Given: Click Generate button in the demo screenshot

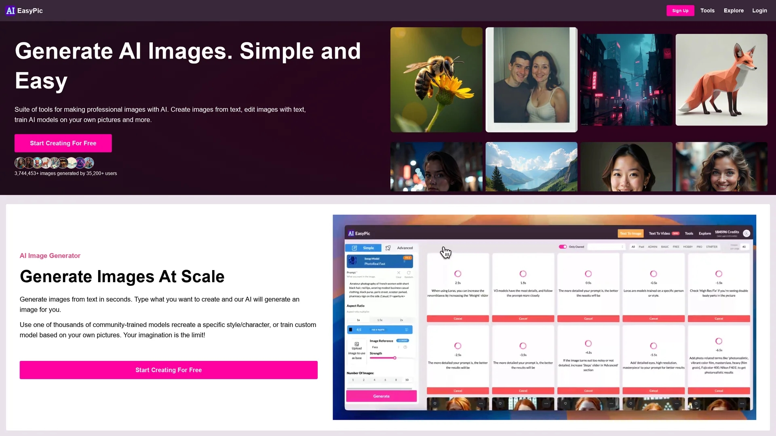Looking at the screenshot, I should 381,396.
